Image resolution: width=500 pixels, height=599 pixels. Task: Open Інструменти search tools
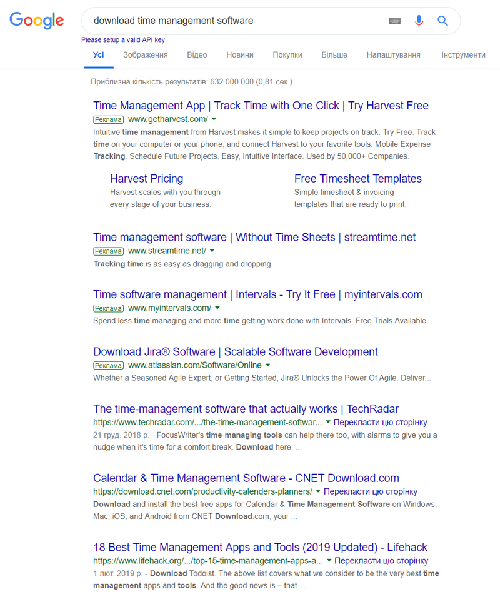pyautogui.click(x=463, y=55)
